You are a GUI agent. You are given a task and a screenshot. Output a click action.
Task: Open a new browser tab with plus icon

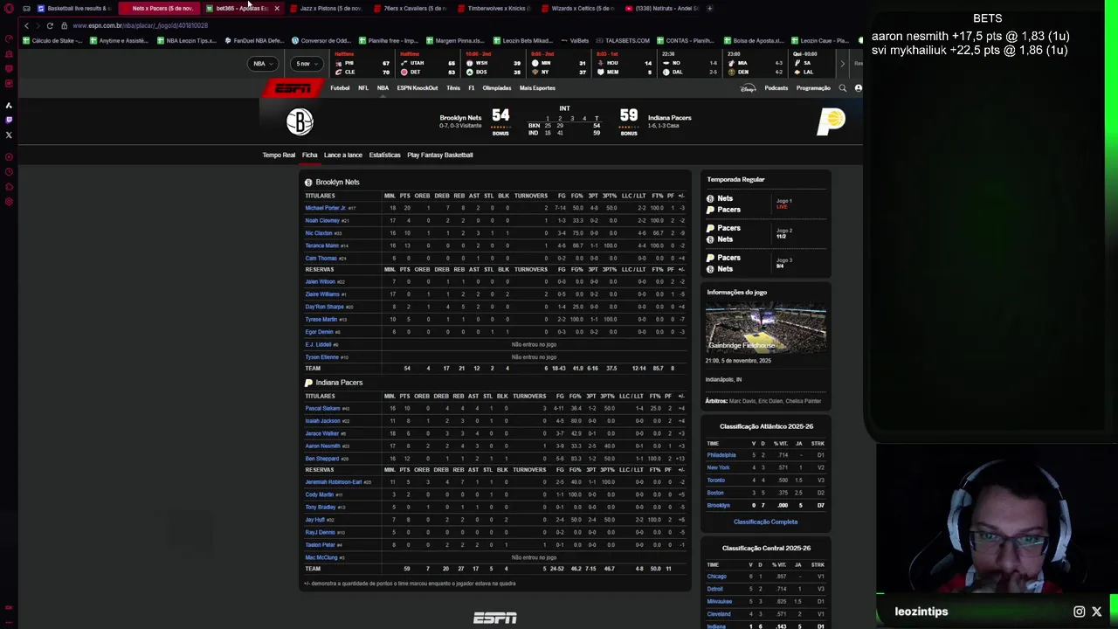[x=710, y=8]
